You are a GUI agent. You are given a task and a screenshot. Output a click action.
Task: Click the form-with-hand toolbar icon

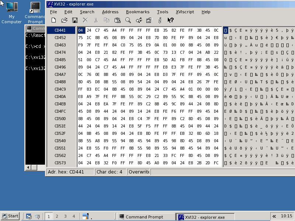pos(149,20)
